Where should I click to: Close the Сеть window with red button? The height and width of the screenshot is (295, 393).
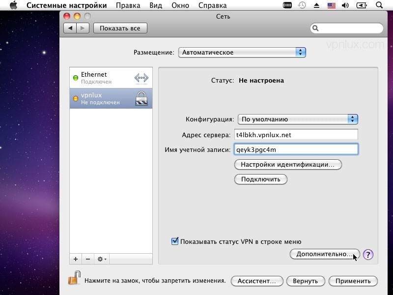67,16
